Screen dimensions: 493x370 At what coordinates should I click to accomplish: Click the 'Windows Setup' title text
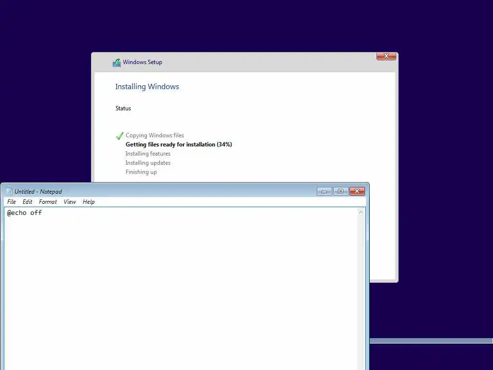point(143,62)
